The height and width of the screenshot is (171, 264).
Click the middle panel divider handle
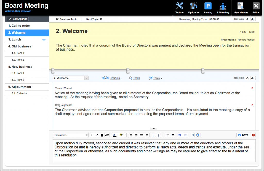click(x=128, y=71)
